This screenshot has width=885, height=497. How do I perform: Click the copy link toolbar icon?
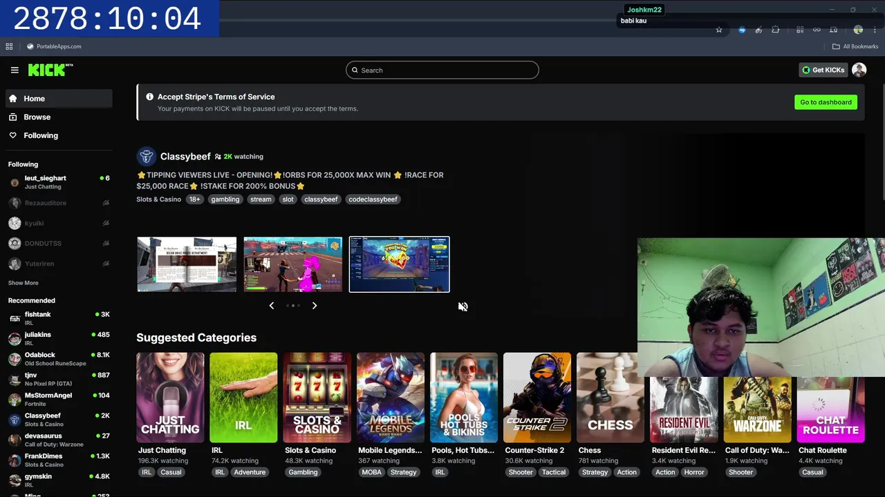[817, 30]
